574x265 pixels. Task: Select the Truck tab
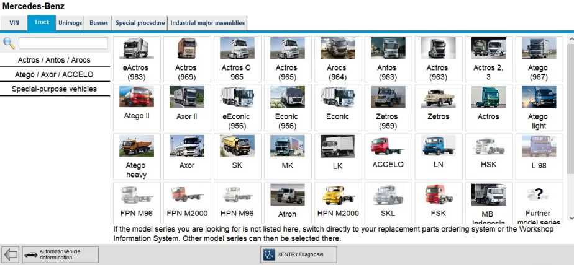(x=42, y=23)
